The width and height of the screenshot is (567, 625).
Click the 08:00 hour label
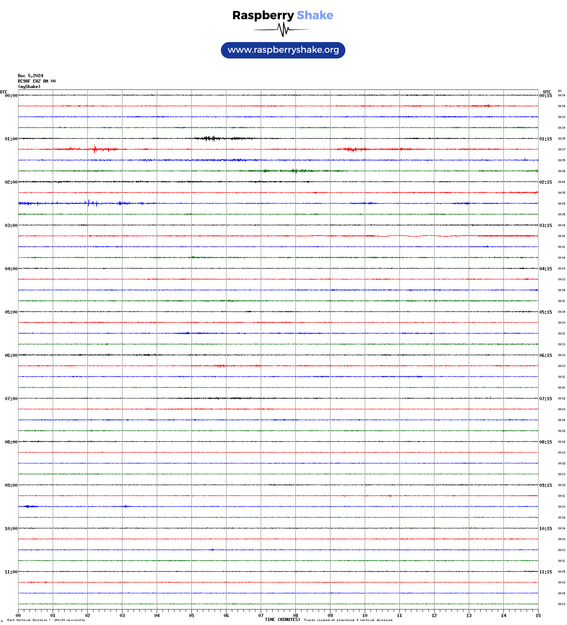coord(11,442)
